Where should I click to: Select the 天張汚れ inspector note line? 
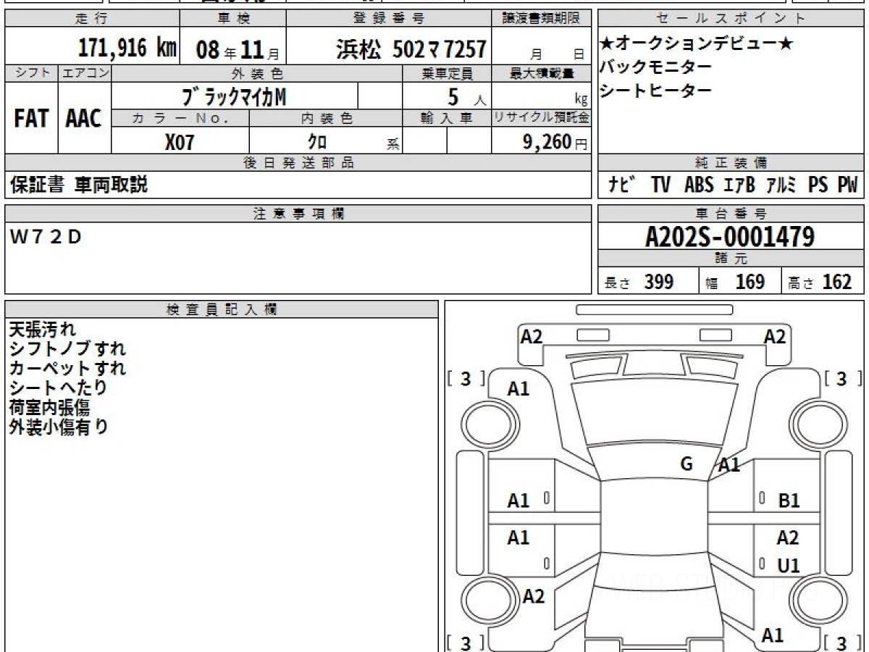pos(42,330)
